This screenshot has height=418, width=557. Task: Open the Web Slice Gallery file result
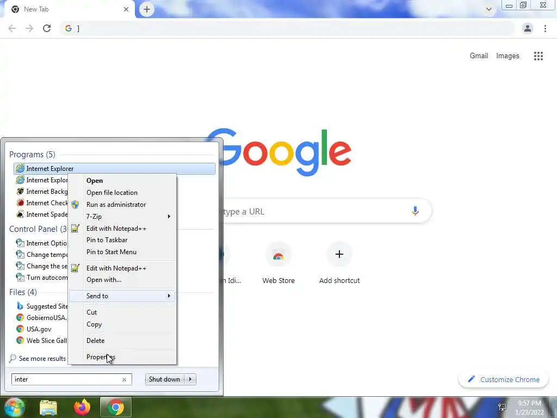point(41,340)
